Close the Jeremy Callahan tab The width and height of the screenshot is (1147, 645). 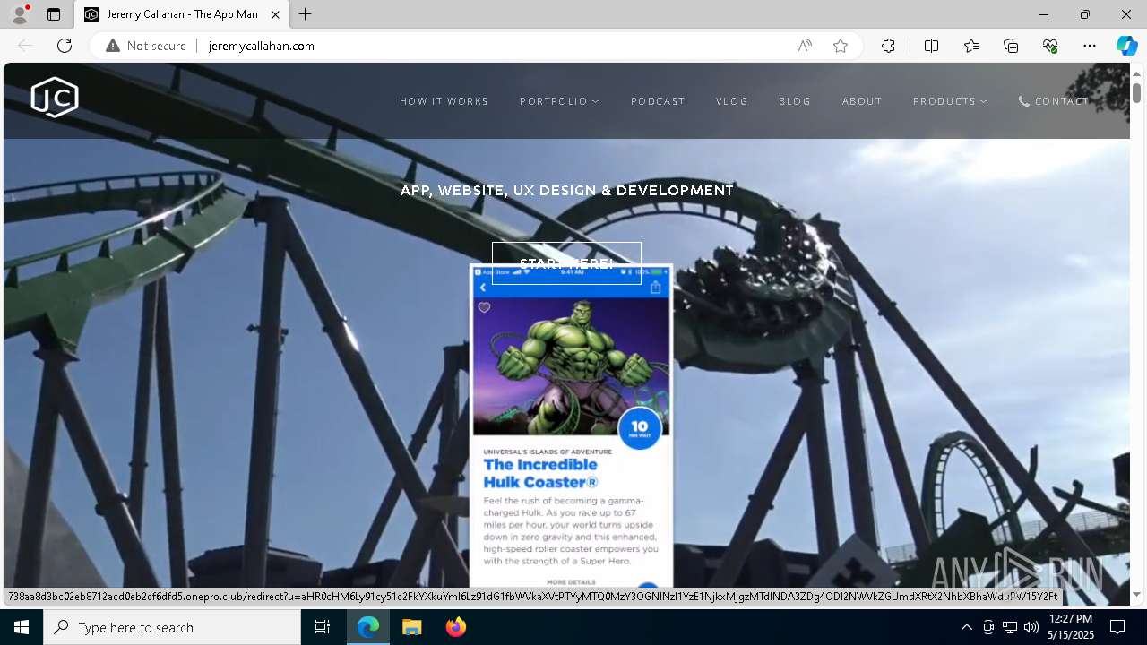(x=275, y=14)
